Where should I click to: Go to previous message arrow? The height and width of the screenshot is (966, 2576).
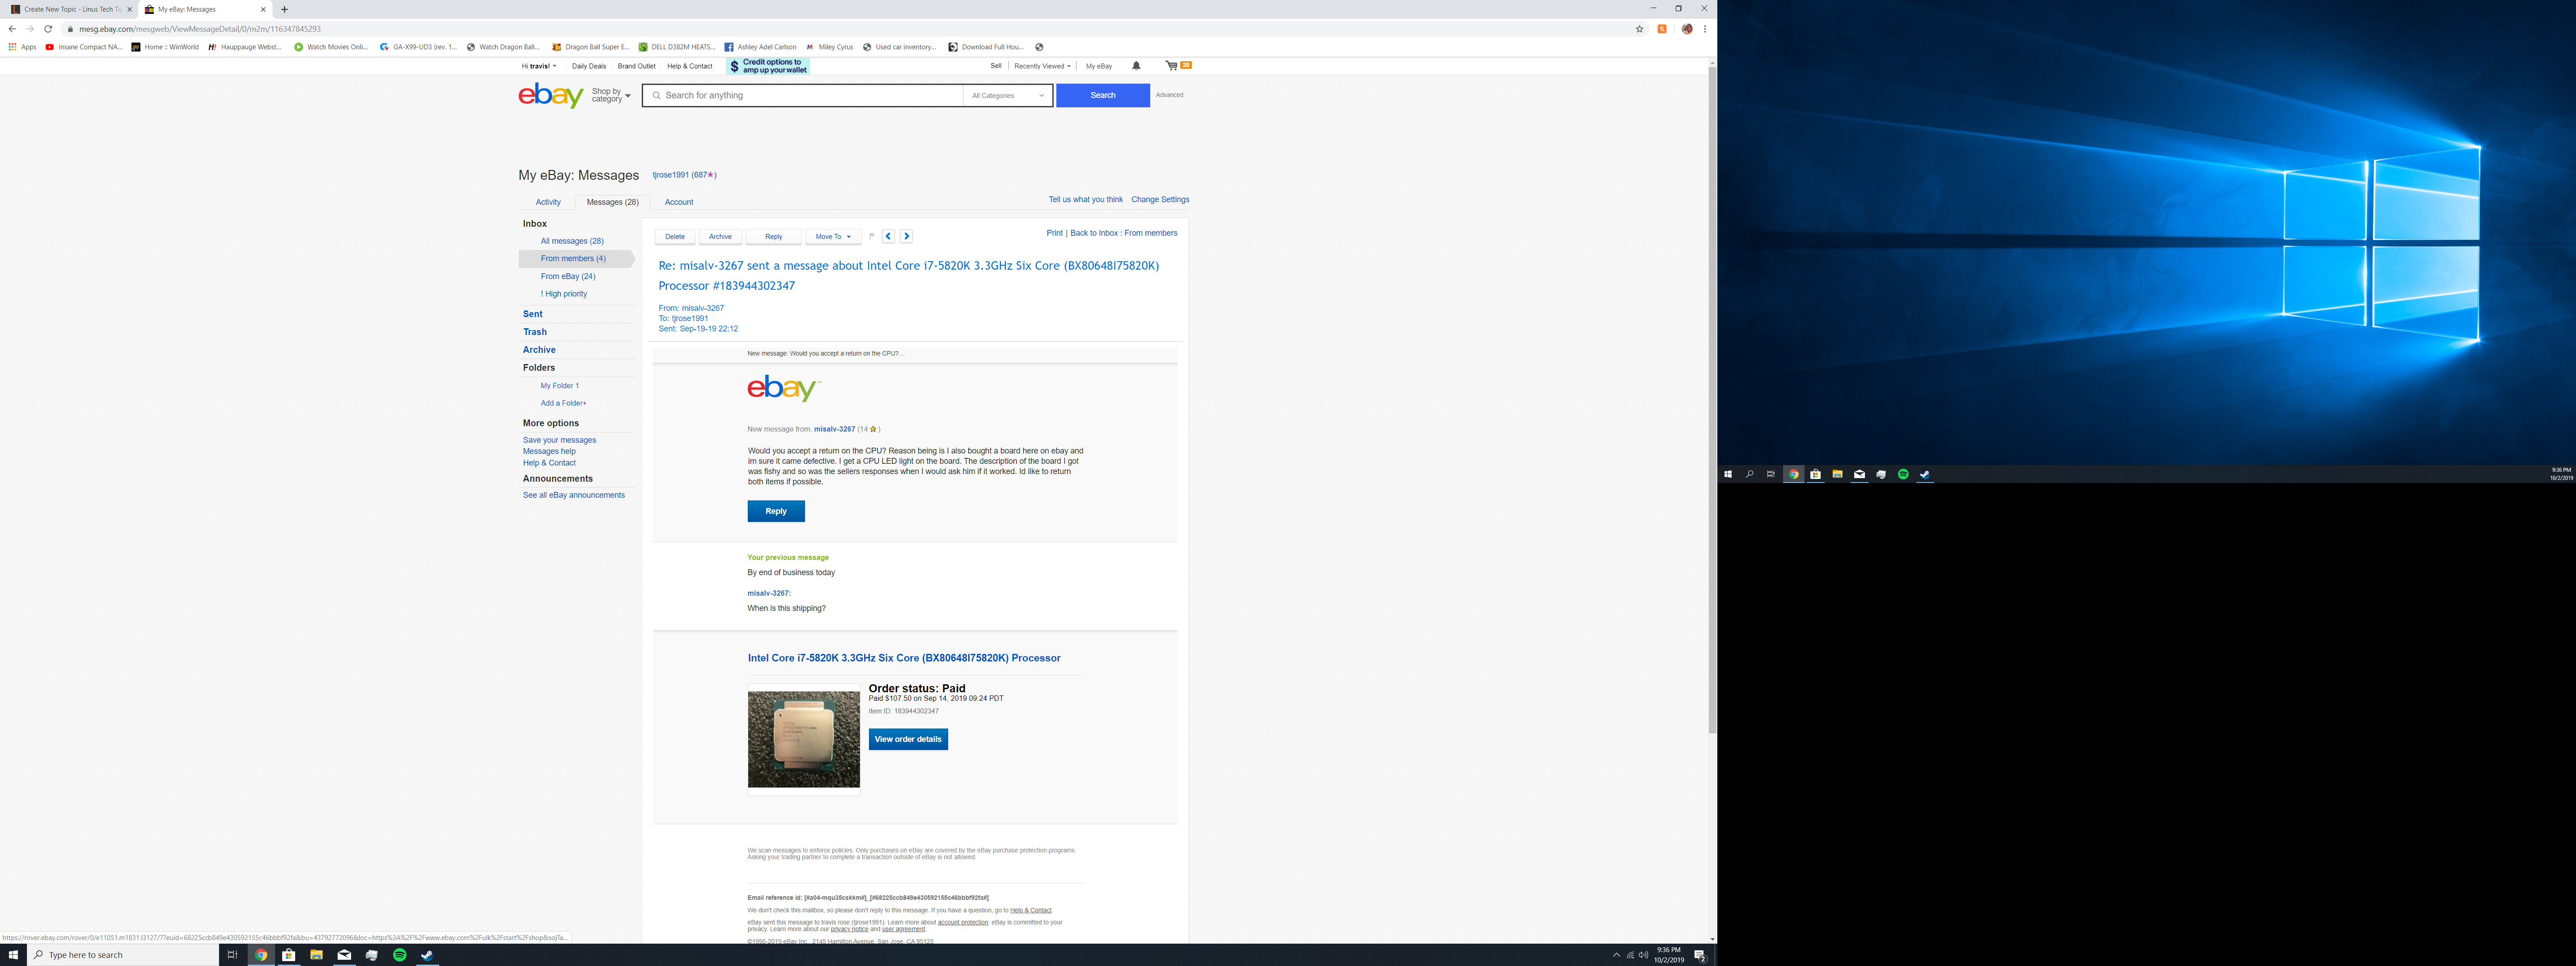[x=888, y=236]
